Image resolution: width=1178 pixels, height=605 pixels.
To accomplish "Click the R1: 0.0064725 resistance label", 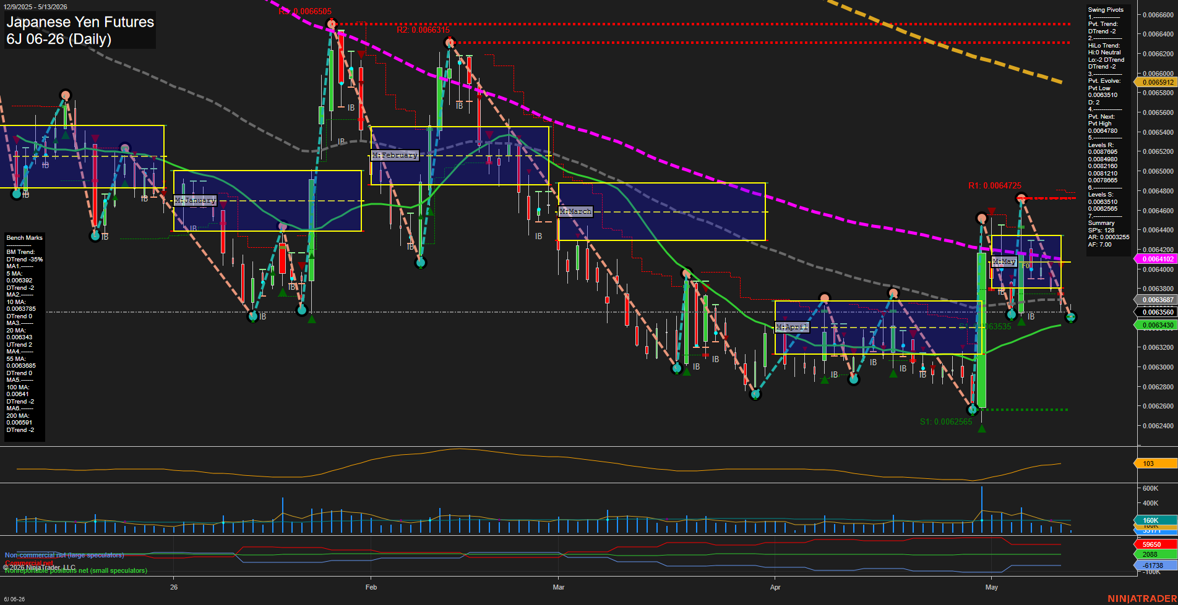I will (x=995, y=185).
